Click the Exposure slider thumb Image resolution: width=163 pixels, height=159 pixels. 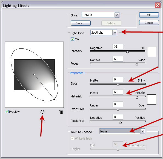pos(118,109)
